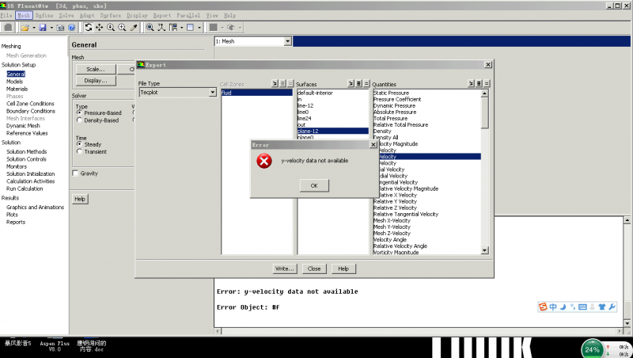Click the console scroll-down arrow
This screenshot has width=633, height=358.
[627, 323]
